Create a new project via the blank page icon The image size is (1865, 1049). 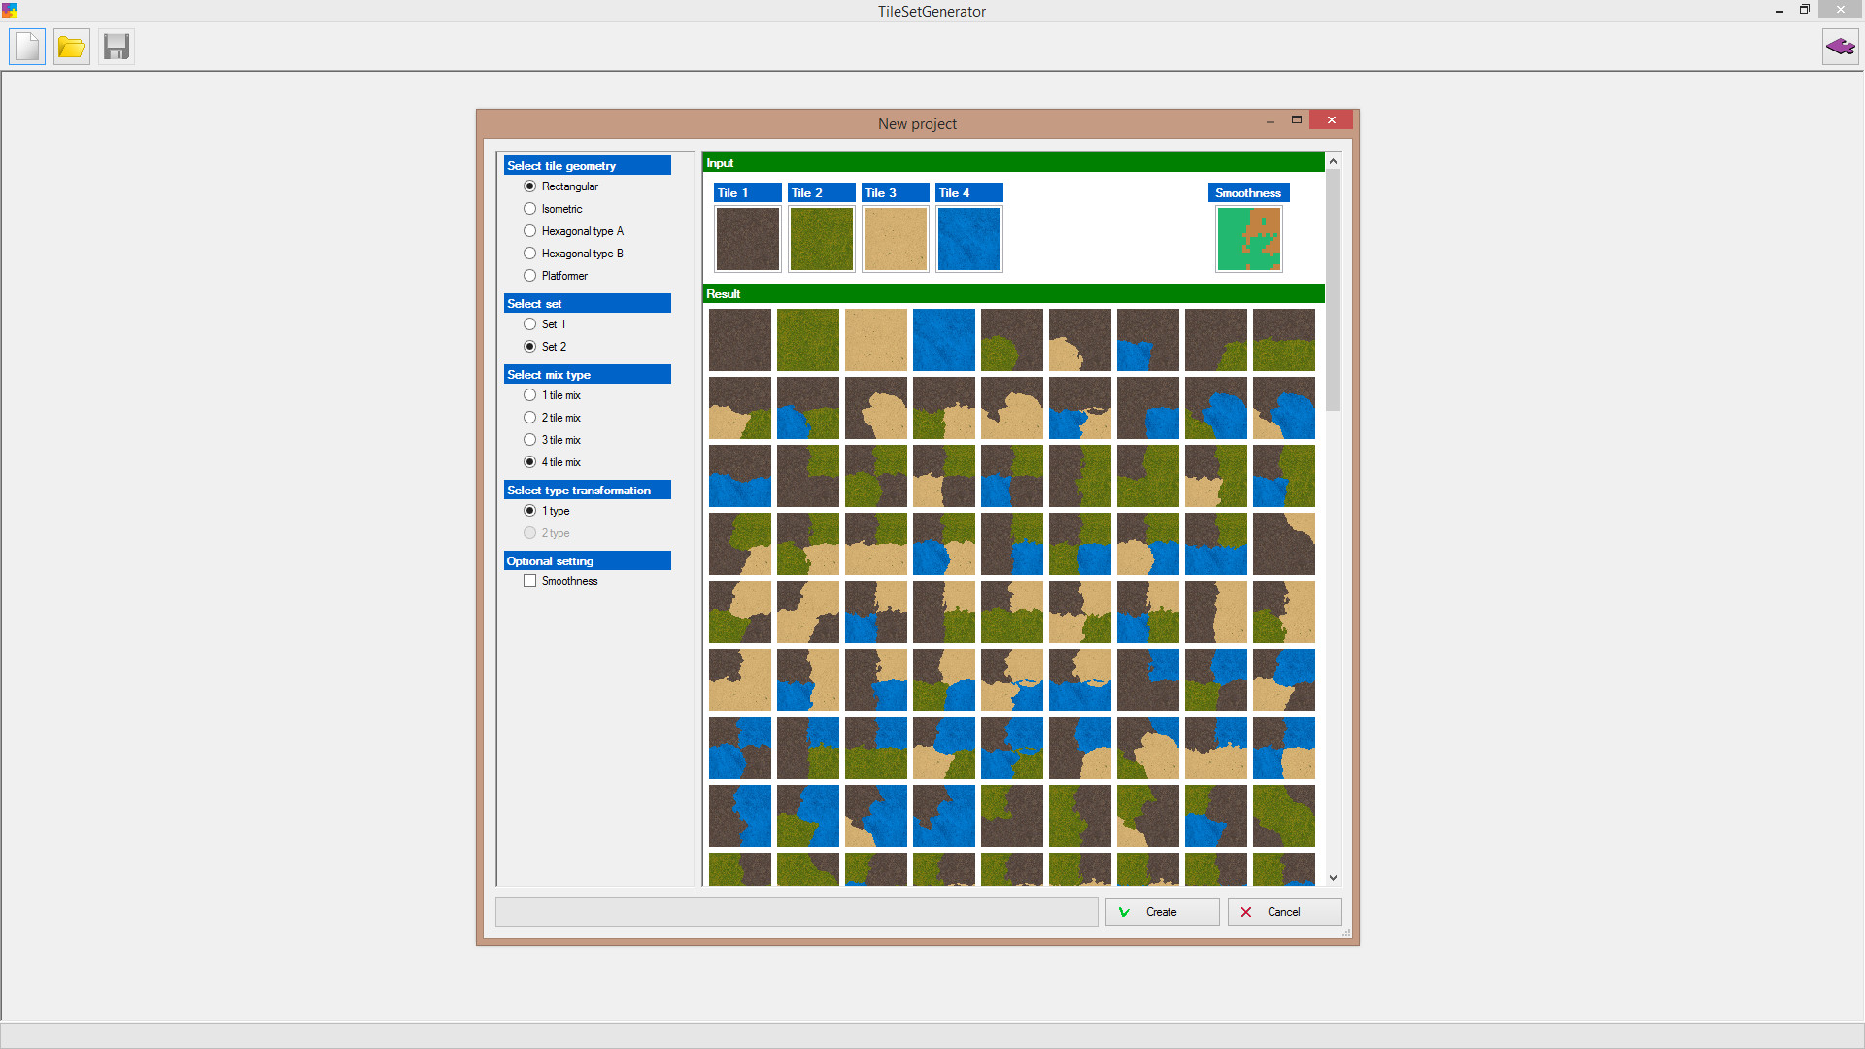click(26, 46)
